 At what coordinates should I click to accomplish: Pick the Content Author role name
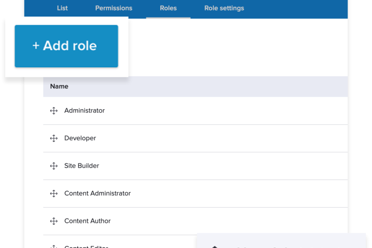(x=87, y=221)
